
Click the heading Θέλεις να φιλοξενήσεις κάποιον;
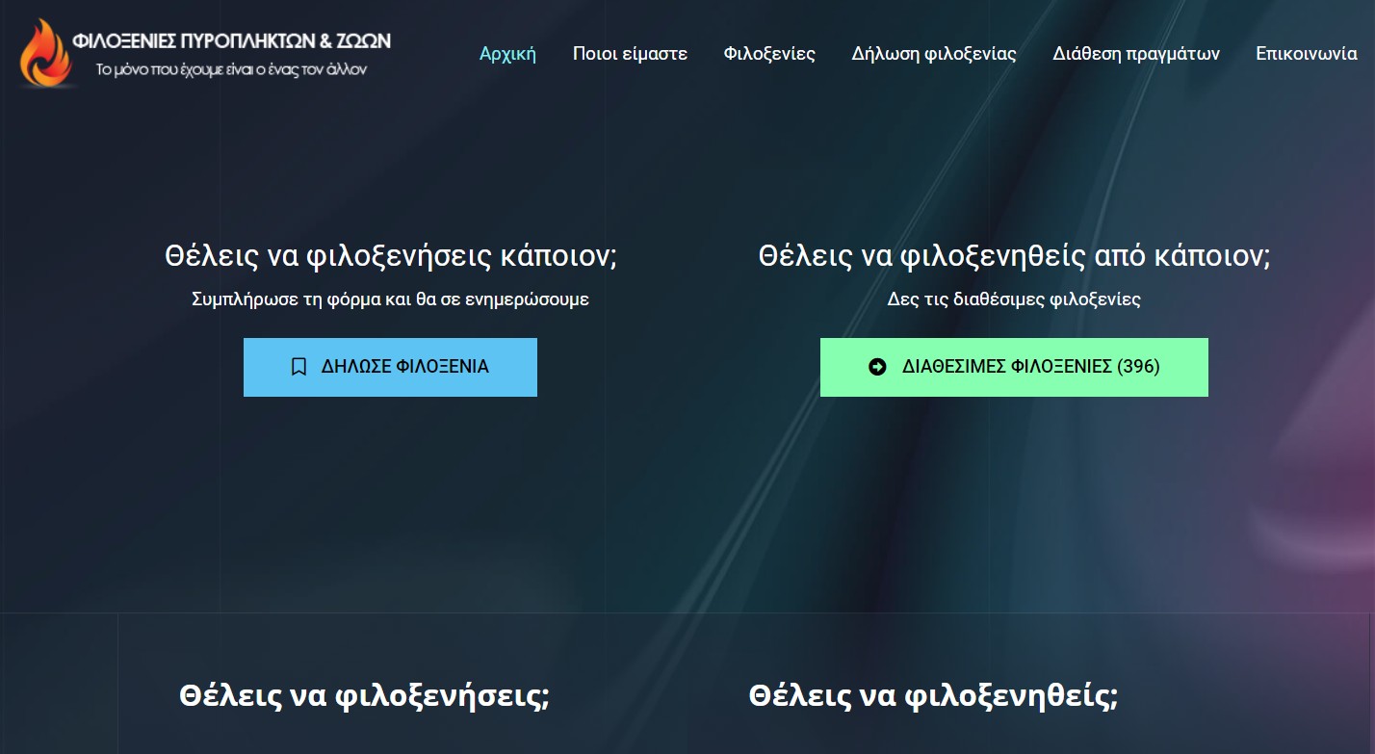[390, 257]
